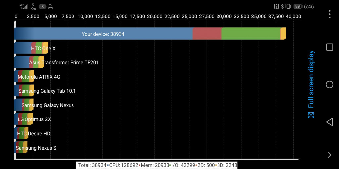Tap the Bluetooth status icon
Viewport: 339px width, 169px height.
click(282, 6)
